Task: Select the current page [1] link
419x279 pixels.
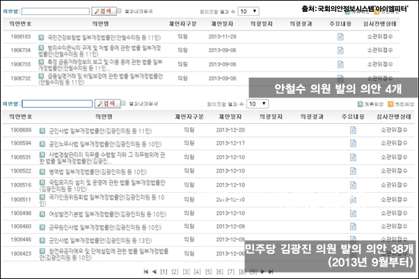Action: click(164, 272)
